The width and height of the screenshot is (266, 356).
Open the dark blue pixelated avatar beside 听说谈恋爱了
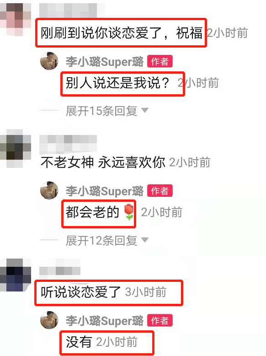(16, 275)
